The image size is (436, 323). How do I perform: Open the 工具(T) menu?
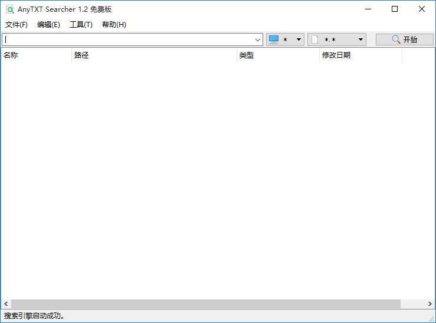point(81,25)
